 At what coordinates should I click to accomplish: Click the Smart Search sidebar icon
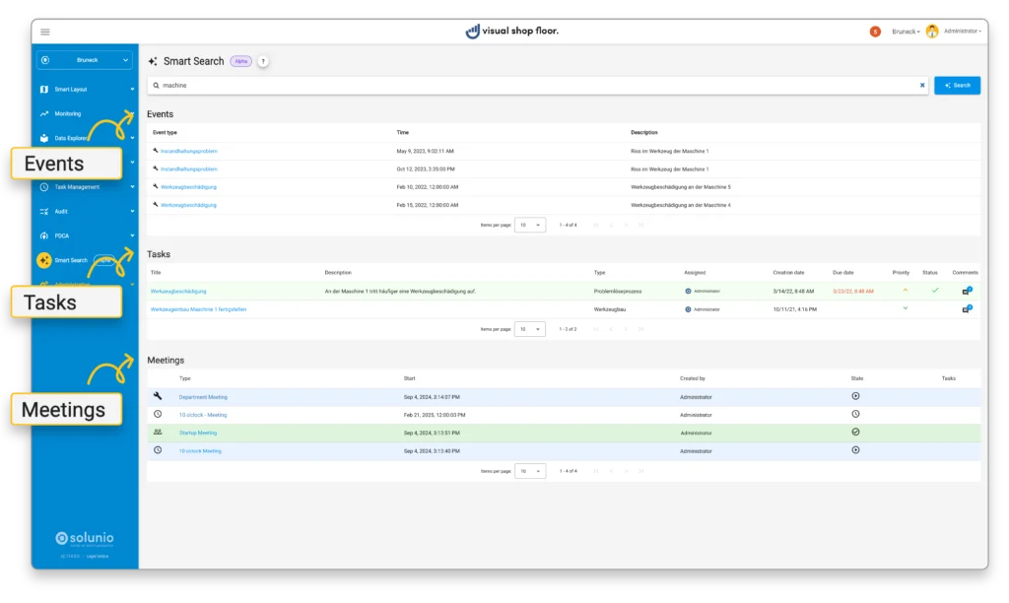click(x=44, y=260)
